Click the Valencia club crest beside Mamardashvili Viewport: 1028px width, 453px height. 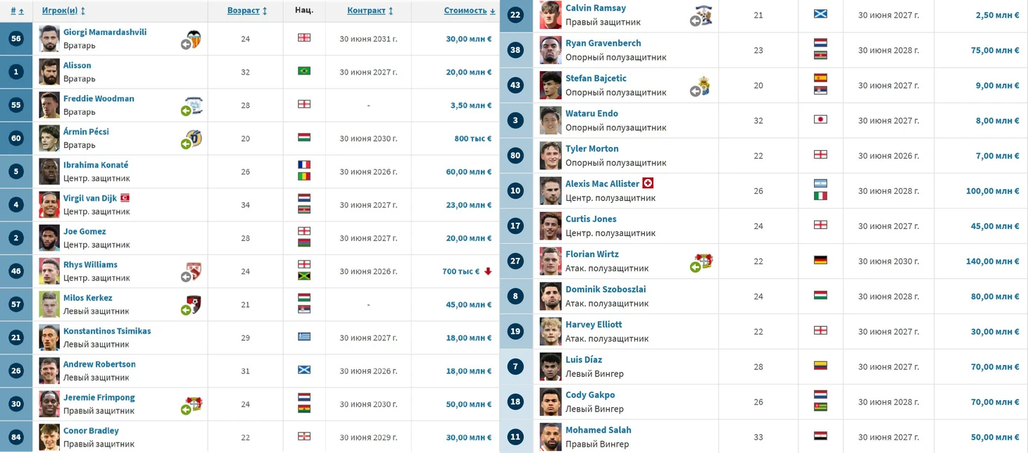[194, 39]
